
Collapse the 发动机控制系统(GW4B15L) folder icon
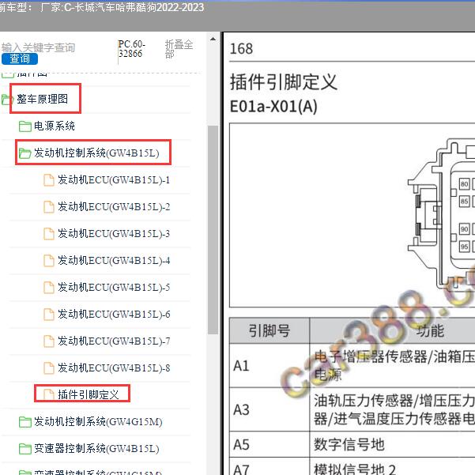[25, 153]
